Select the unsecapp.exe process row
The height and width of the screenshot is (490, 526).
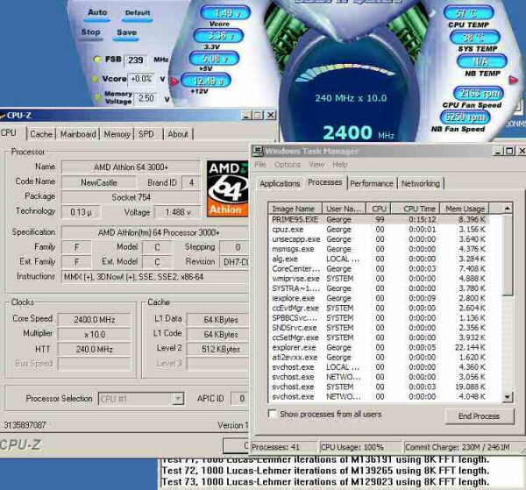point(379,239)
